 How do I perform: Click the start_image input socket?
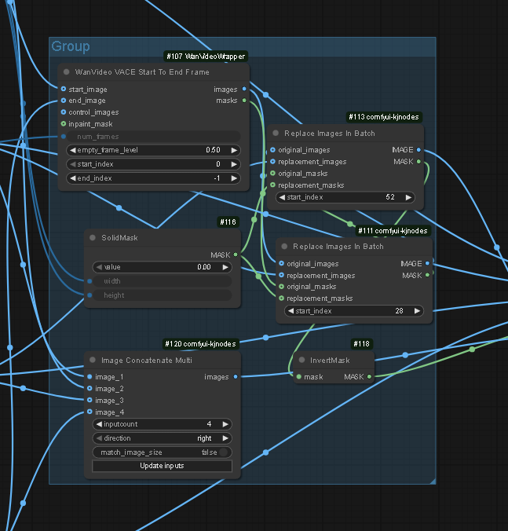tap(63, 90)
